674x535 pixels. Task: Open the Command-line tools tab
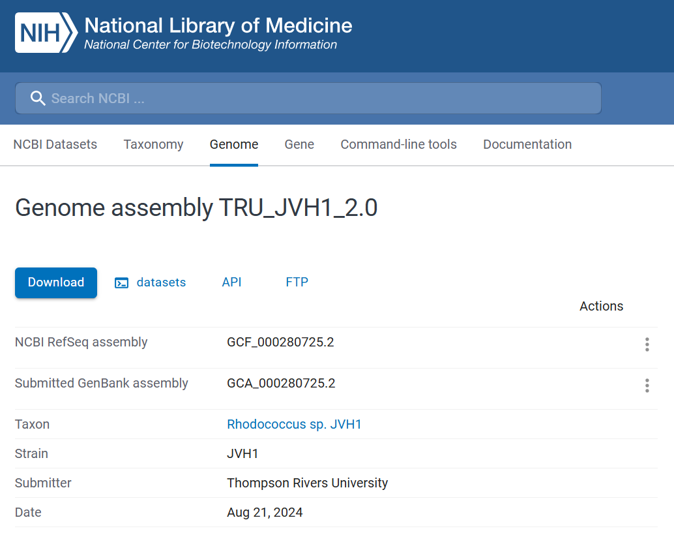click(x=398, y=144)
